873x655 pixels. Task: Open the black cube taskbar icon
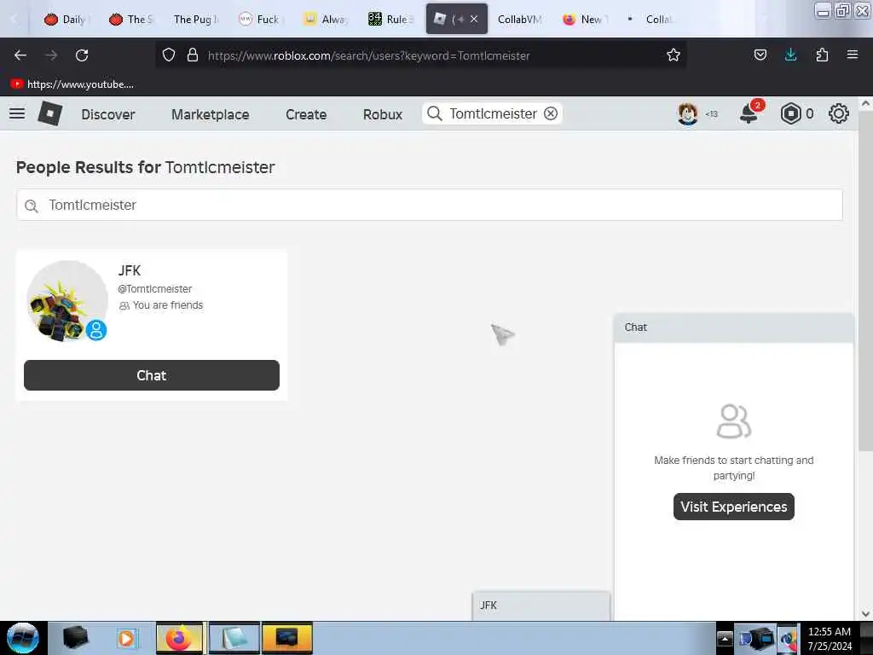click(75, 638)
